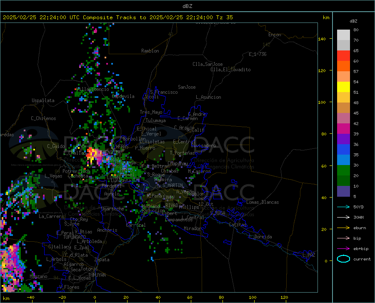Select the magenta 42 dBZ color swatch

(343, 129)
